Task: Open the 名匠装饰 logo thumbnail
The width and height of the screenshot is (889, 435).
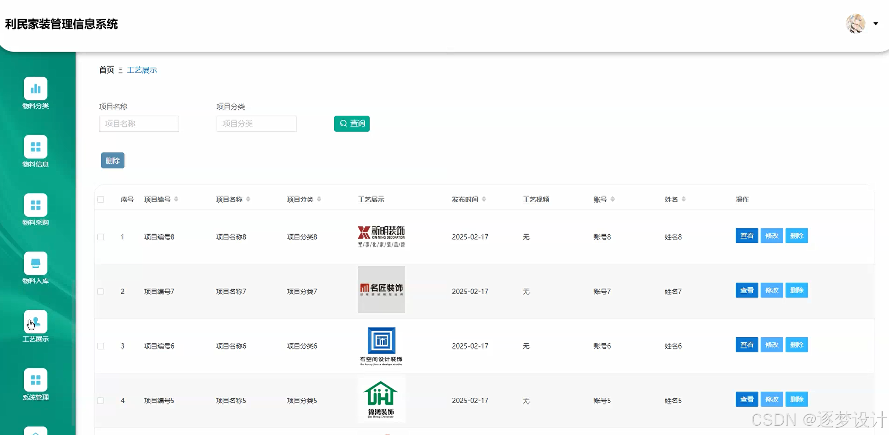Action: tap(381, 290)
